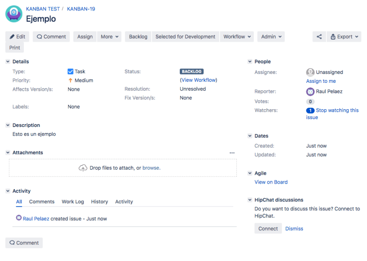Image resolution: width=367 pixels, height=261 pixels.
Task: Open the More dropdown menu
Action: click(x=110, y=37)
